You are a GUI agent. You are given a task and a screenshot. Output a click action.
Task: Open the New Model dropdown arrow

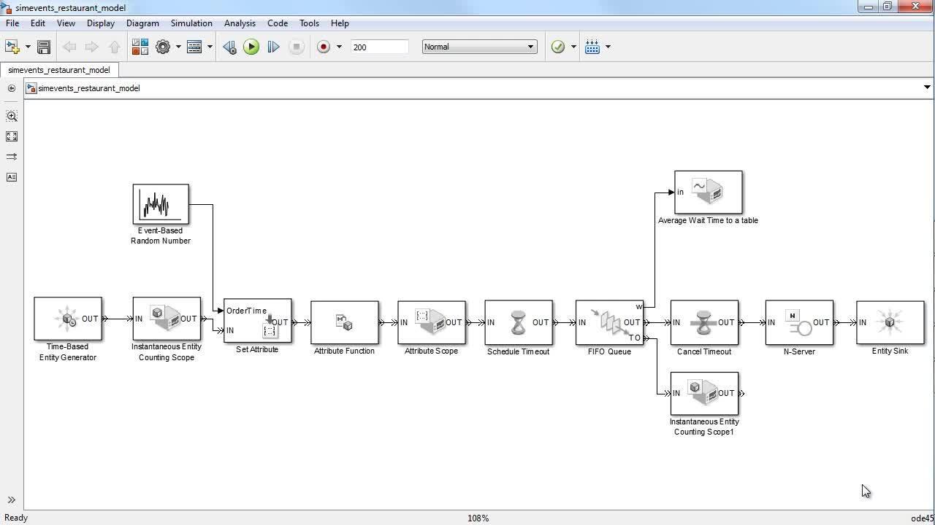[28, 47]
